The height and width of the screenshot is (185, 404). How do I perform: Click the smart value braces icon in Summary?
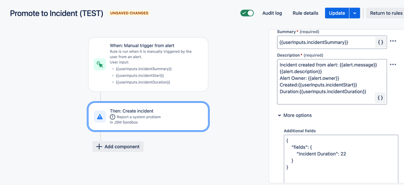click(380, 42)
